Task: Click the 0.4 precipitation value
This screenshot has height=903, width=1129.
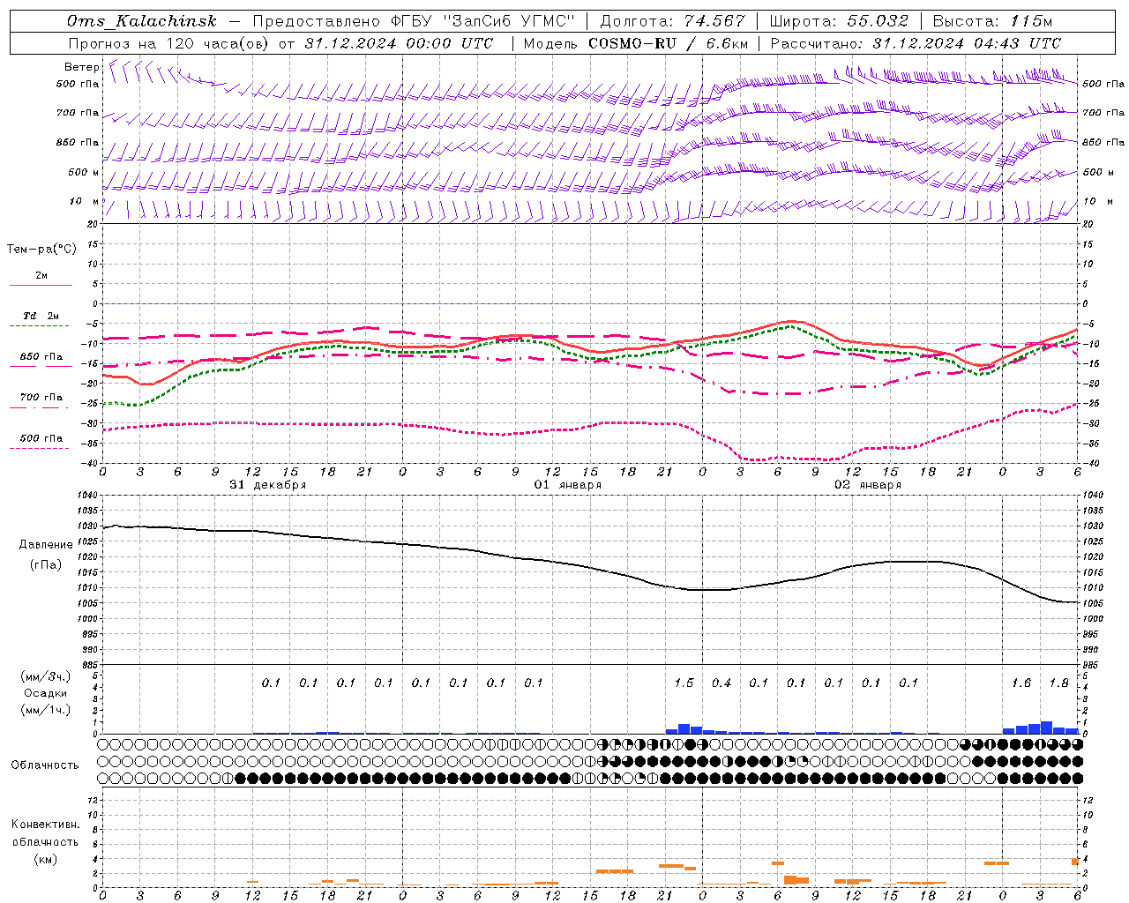Action: pyautogui.click(x=722, y=683)
